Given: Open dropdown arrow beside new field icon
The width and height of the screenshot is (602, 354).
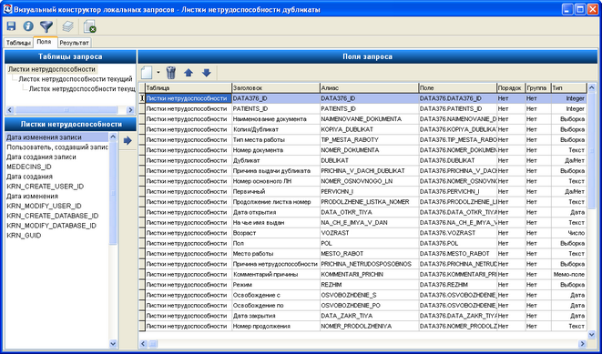Looking at the screenshot, I should (x=158, y=72).
